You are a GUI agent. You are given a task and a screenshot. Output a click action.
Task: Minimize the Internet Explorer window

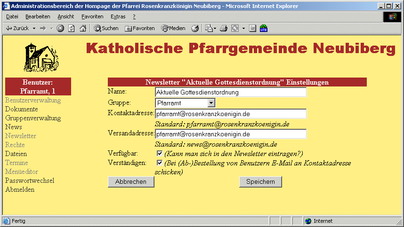click(x=381, y=6)
